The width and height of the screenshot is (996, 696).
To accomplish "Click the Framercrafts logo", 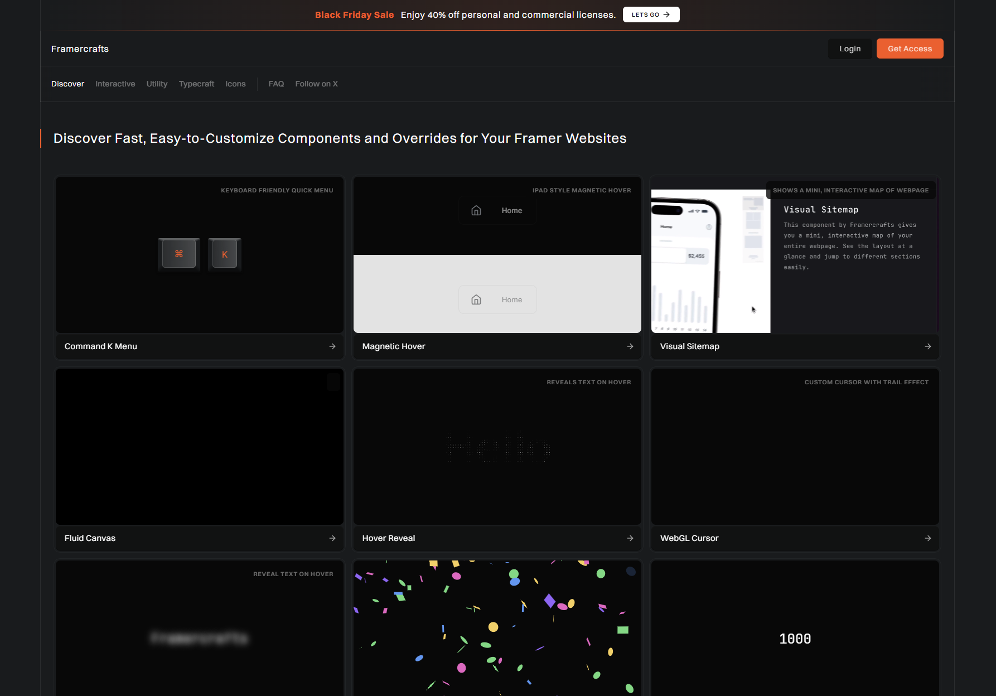I will pos(80,49).
